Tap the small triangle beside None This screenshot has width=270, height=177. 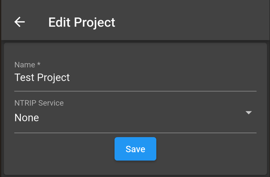(x=249, y=113)
